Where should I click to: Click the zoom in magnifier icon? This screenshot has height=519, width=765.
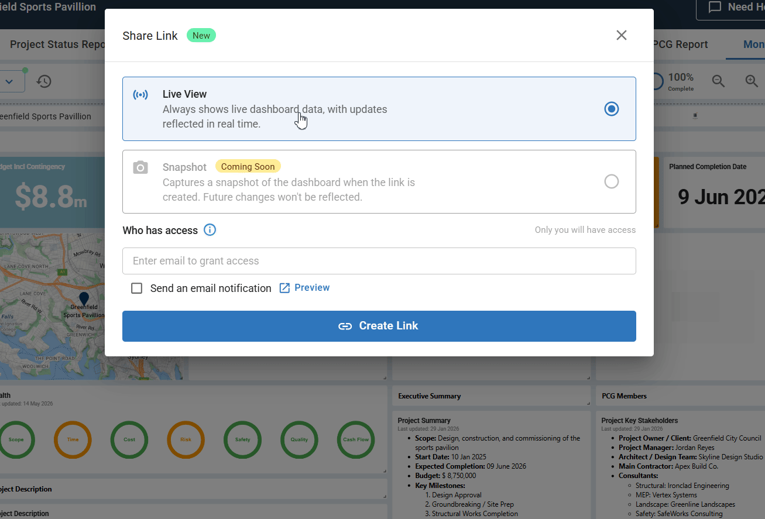[752, 81]
